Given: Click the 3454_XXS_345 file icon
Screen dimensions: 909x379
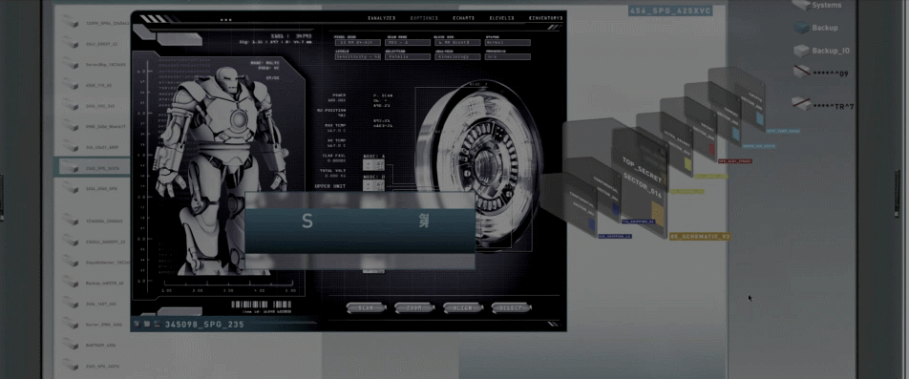Looking at the screenshot, I should tap(70, 105).
